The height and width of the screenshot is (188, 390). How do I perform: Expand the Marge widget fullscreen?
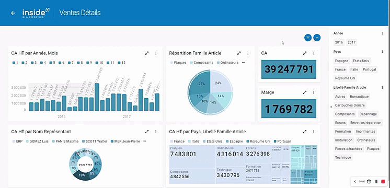[305, 92]
